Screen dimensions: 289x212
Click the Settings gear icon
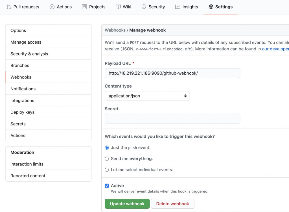pos(211,7)
